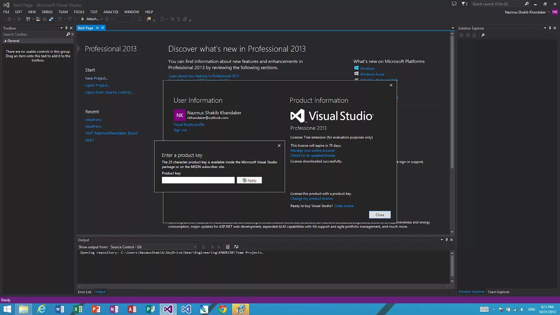Click the Product key input field
This screenshot has height=315, width=560.
pos(198,180)
